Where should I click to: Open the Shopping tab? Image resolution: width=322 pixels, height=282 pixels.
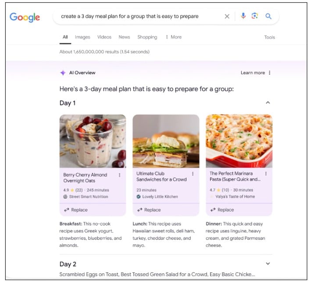(x=147, y=37)
